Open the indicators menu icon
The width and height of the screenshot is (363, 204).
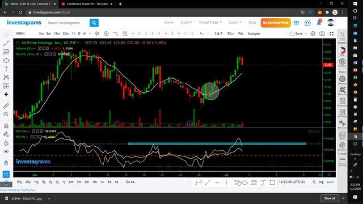(x=115, y=34)
